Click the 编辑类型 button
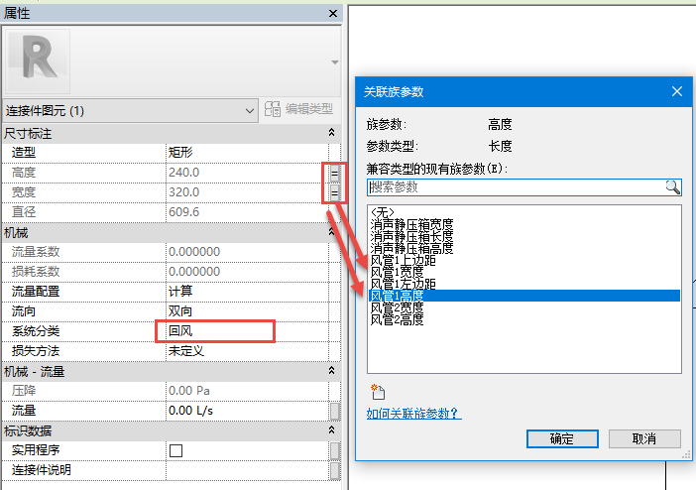Viewport: 696px width, 490px height. [x=298, y=109]
